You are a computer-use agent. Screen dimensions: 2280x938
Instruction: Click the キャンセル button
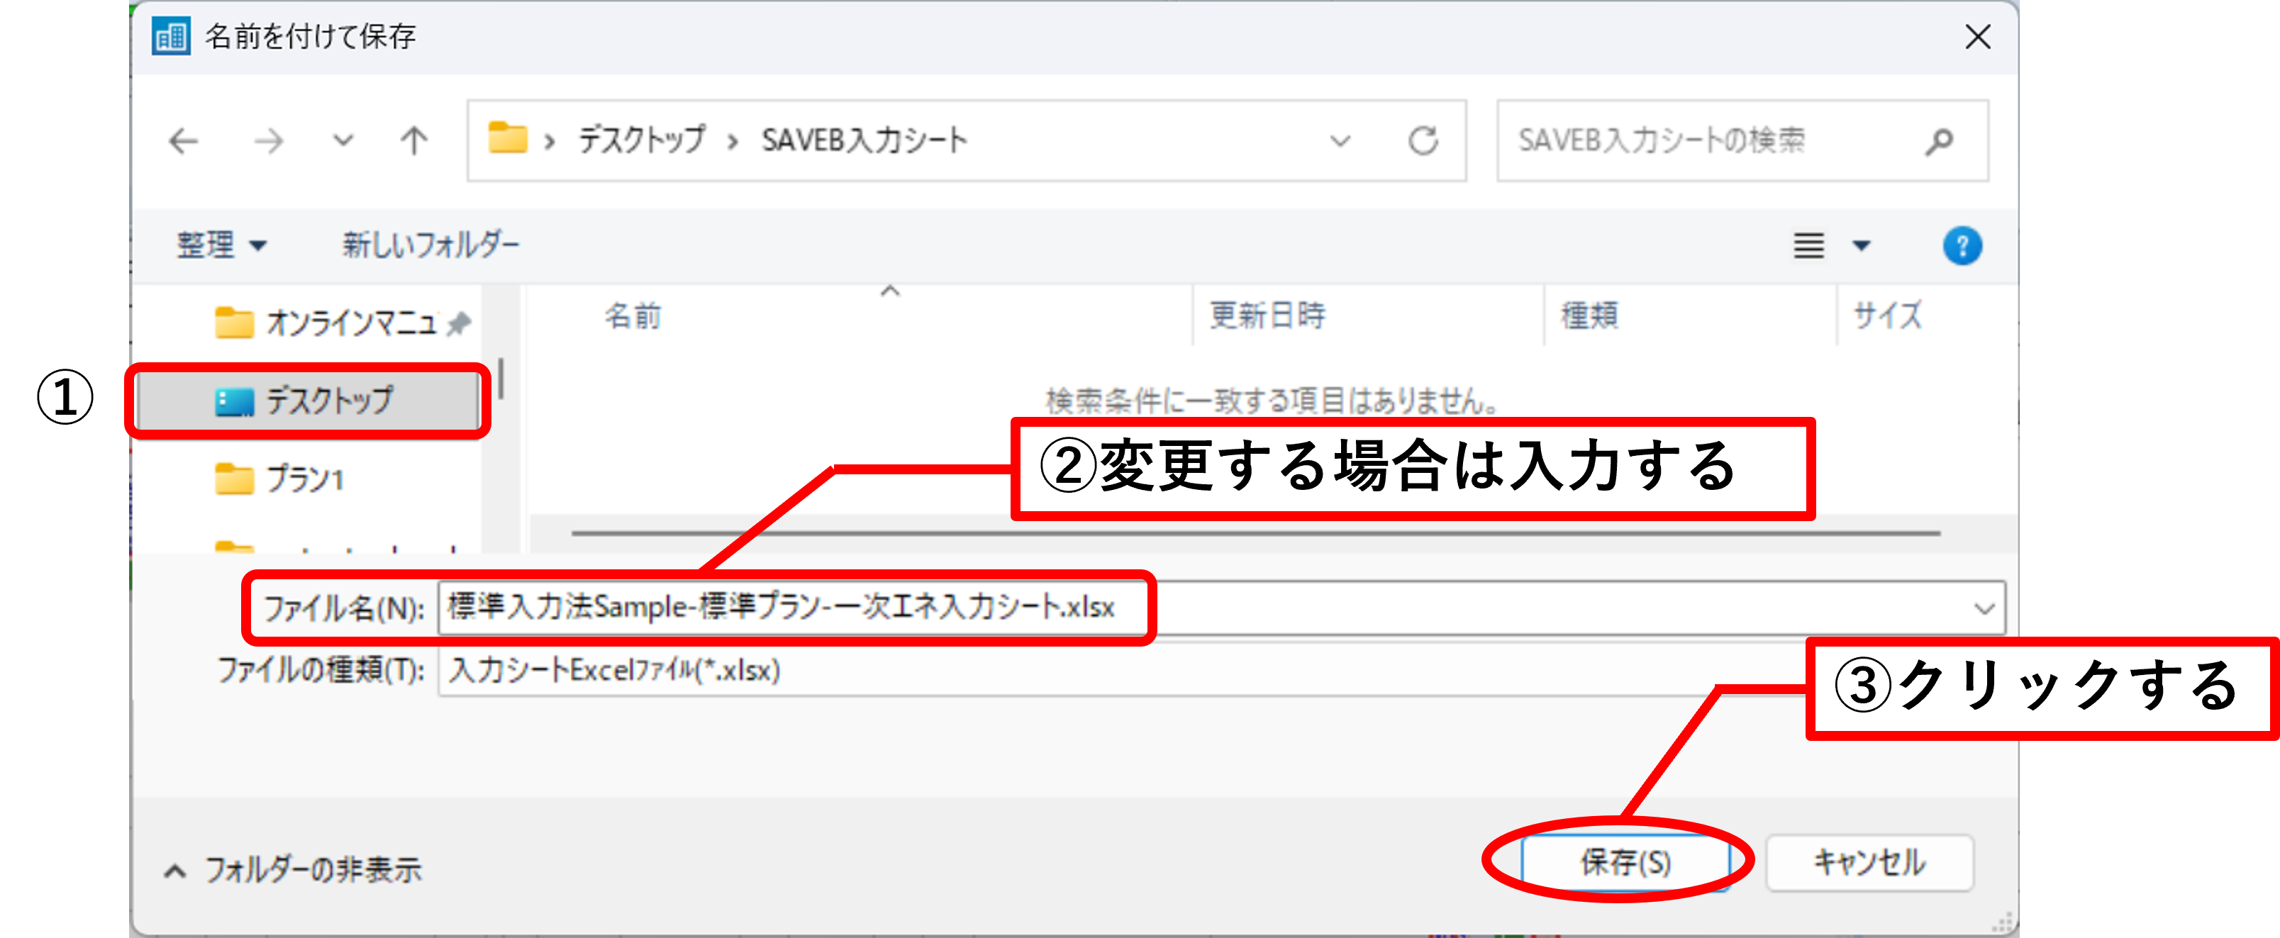click(x=1869, y=862)
